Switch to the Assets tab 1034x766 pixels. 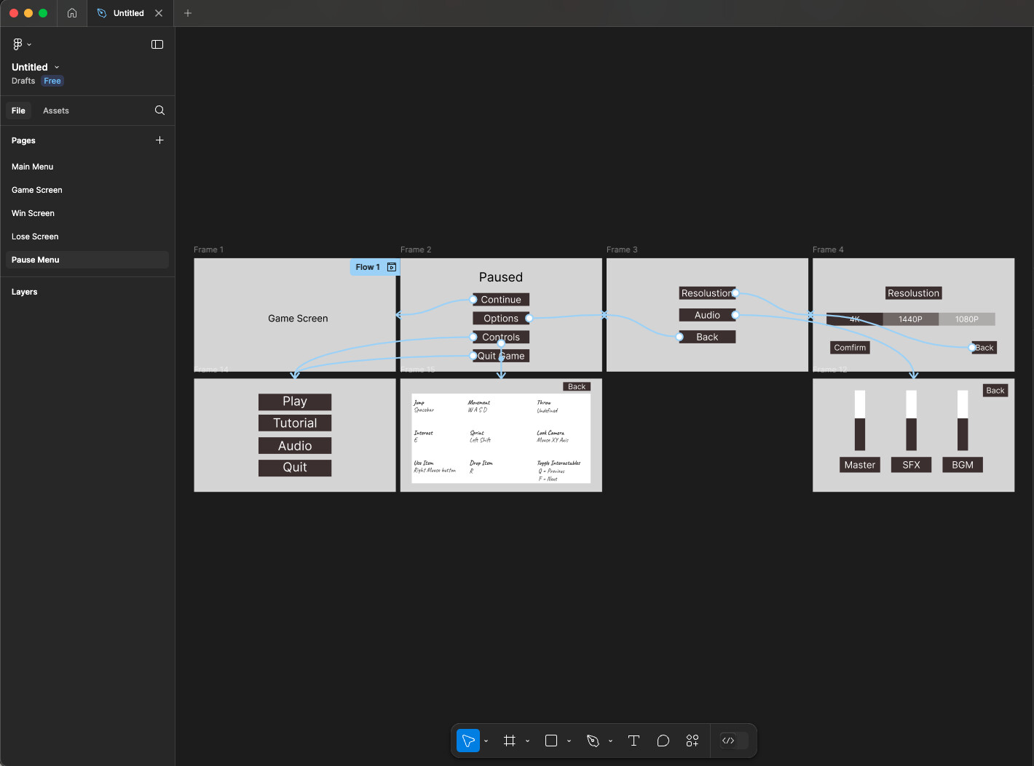point(56,111)
